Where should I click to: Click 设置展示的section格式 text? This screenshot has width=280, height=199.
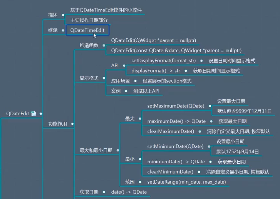point(167,81)
